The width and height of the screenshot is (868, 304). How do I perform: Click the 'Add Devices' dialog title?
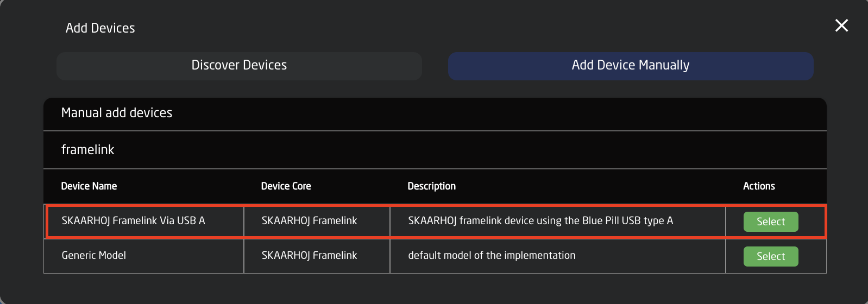coord(100,28)
